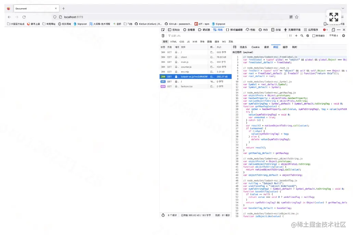This screenshot has width=353, height=235.
Task: Enter fullscreen with expand arrows icon
Action: tap(333, 17)
